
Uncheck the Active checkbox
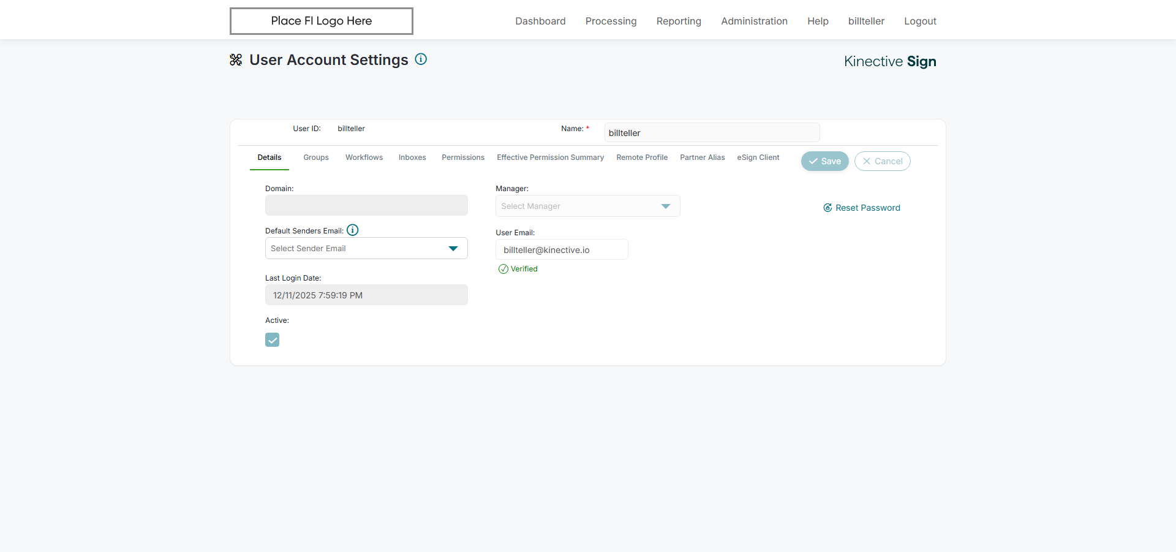[273, 340]
